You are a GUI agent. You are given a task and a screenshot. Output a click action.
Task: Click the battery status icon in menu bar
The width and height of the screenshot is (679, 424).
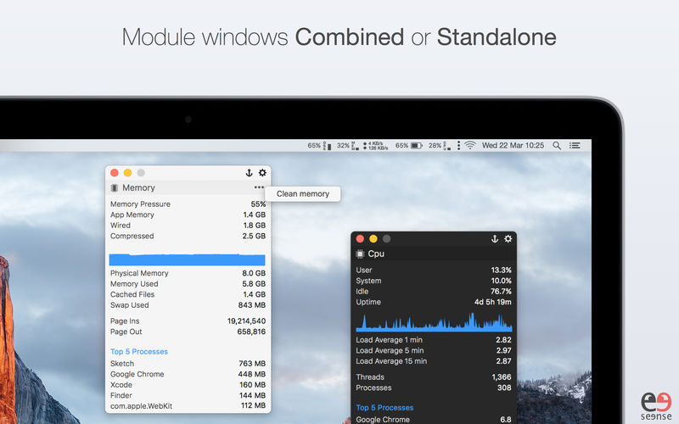[x=417, y=146]
